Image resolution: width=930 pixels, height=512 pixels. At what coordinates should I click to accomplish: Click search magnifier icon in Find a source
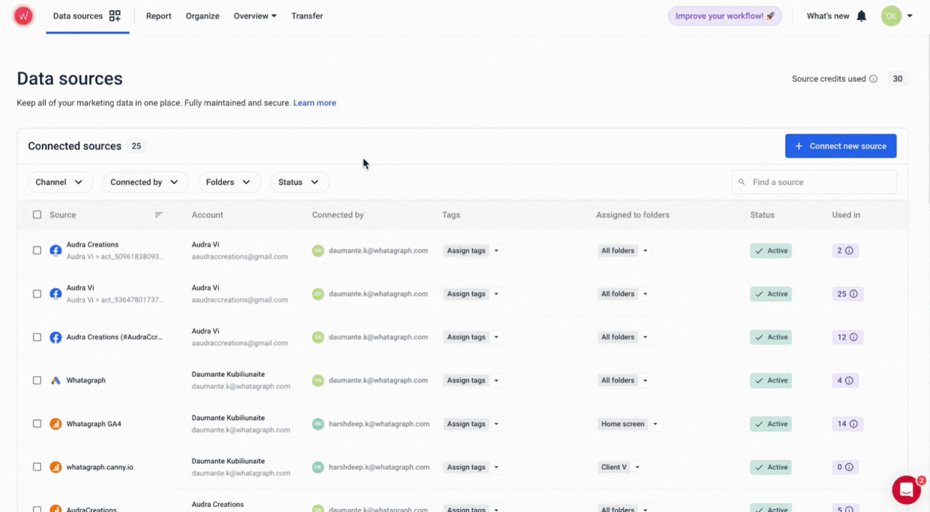tap(742, 182)
